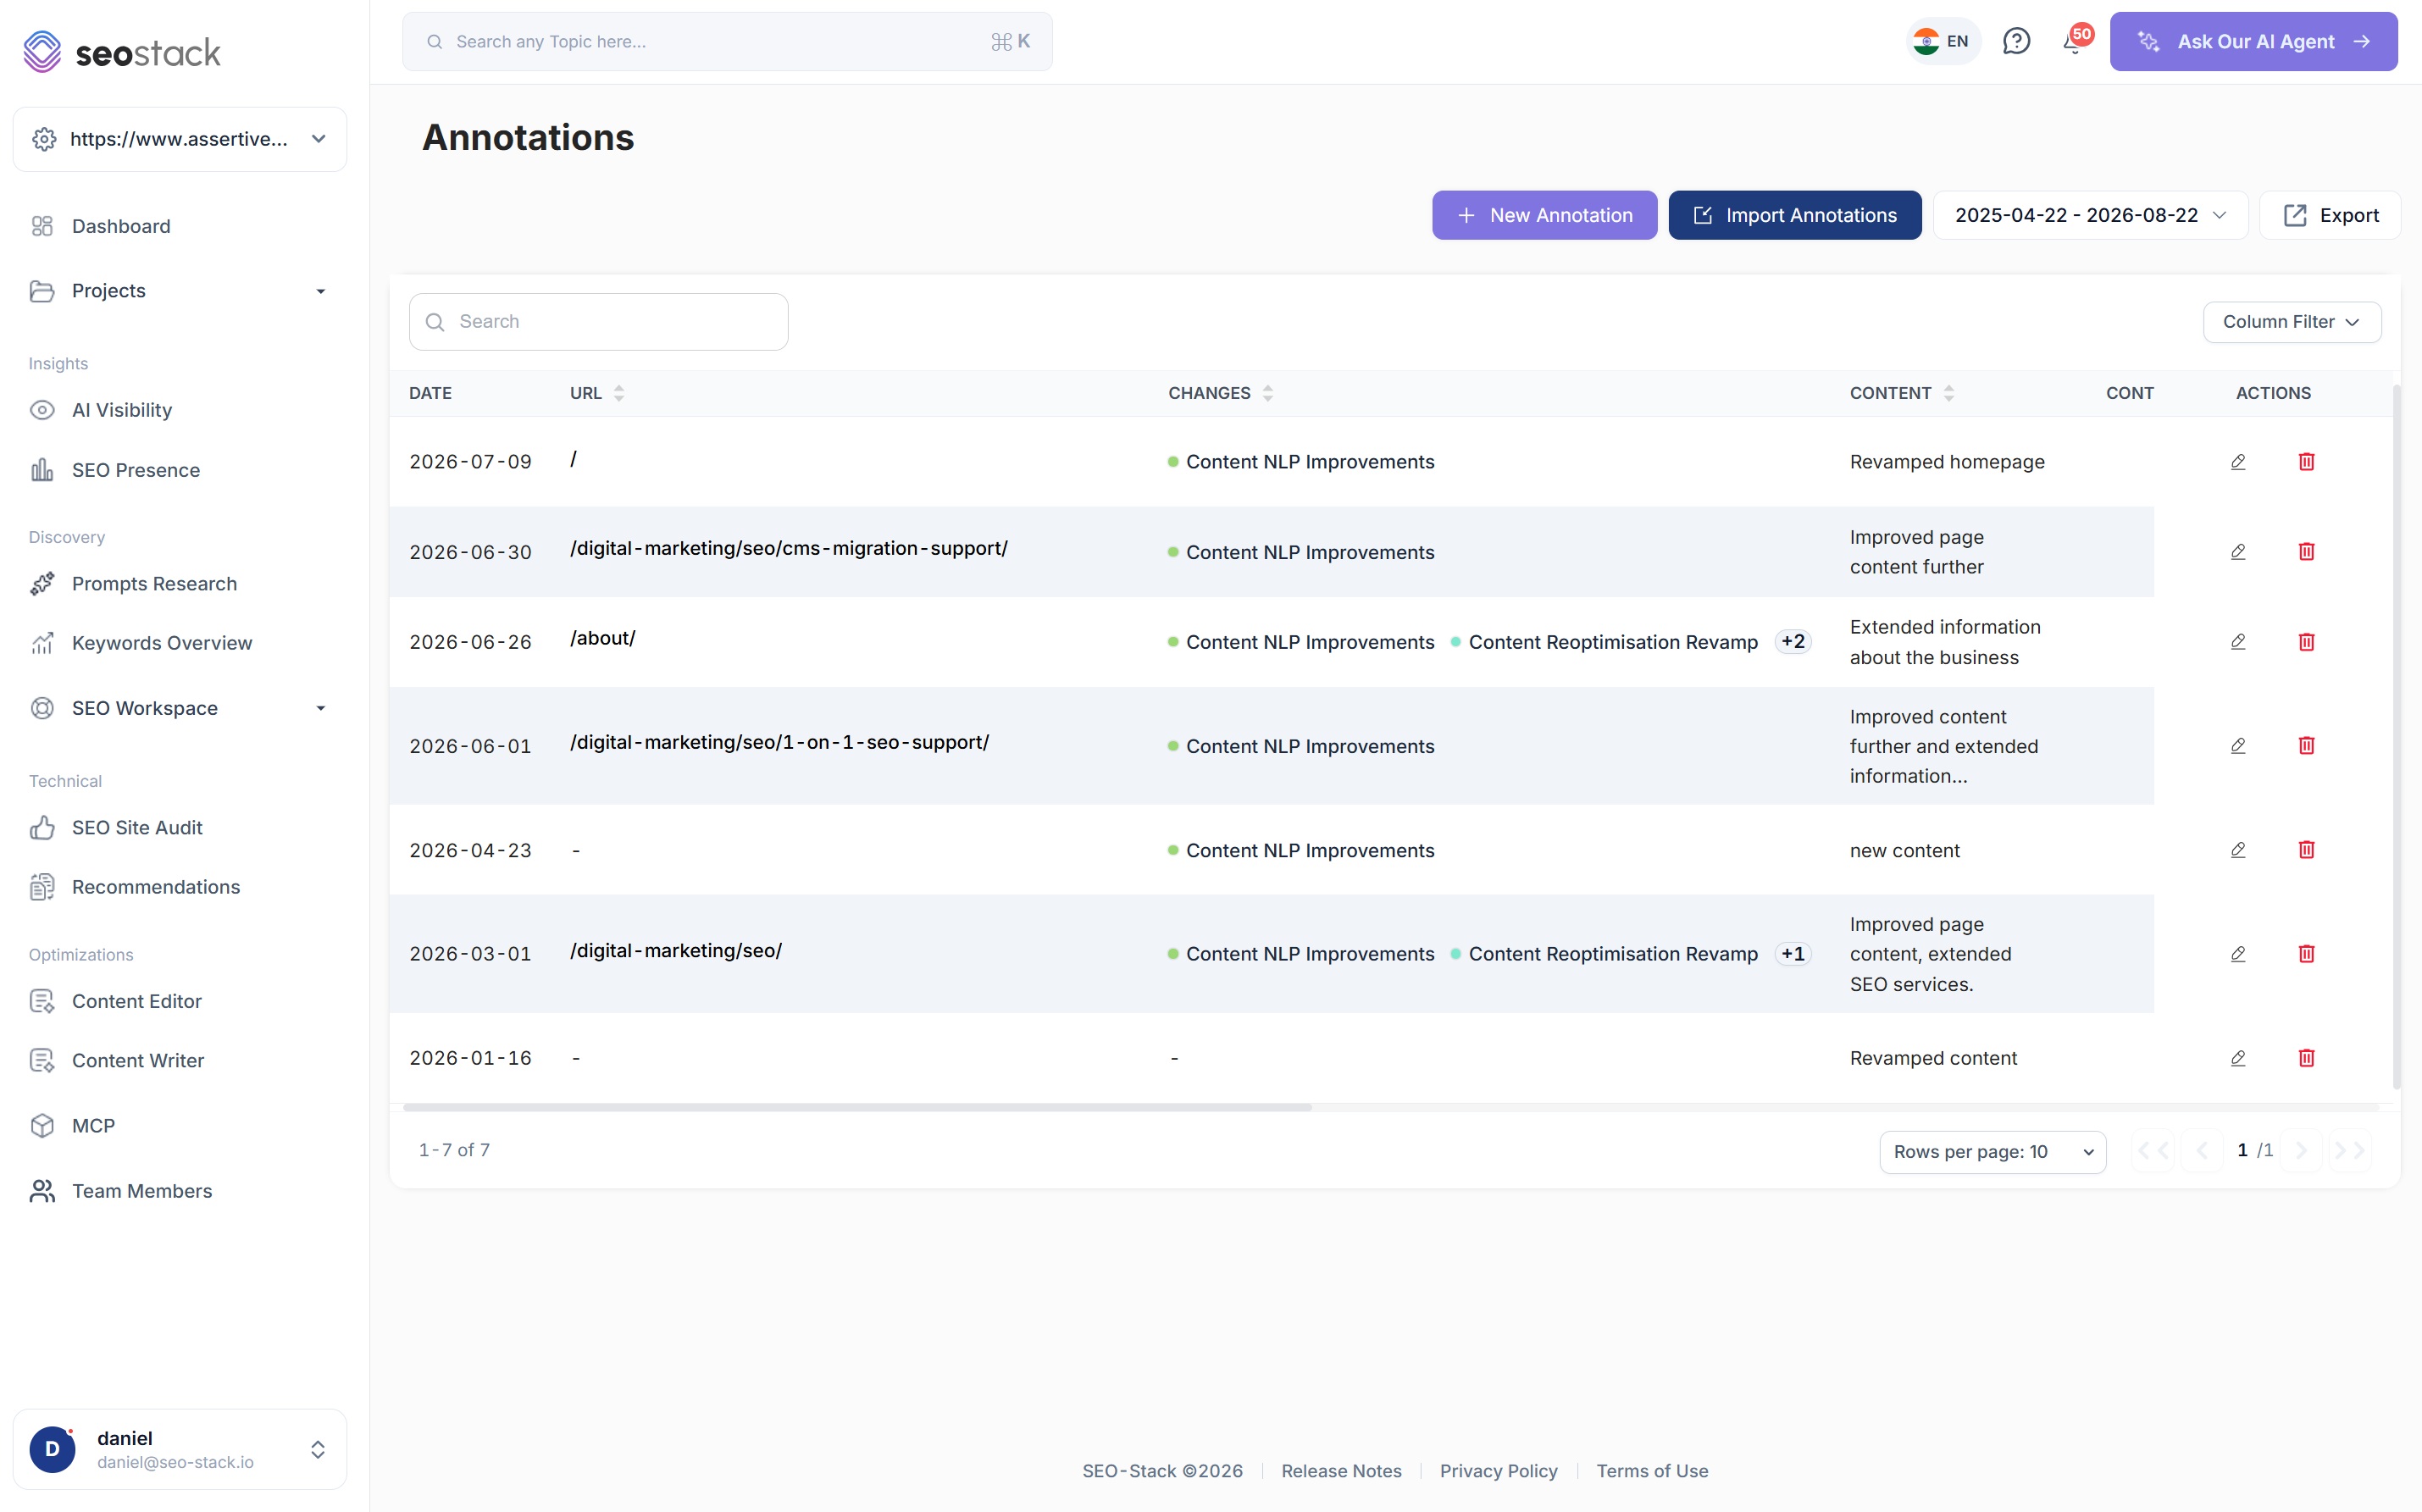Edit the 2026-04-23 annotation
The width and height of the screenshot is (2422, 1512).
2238,850
